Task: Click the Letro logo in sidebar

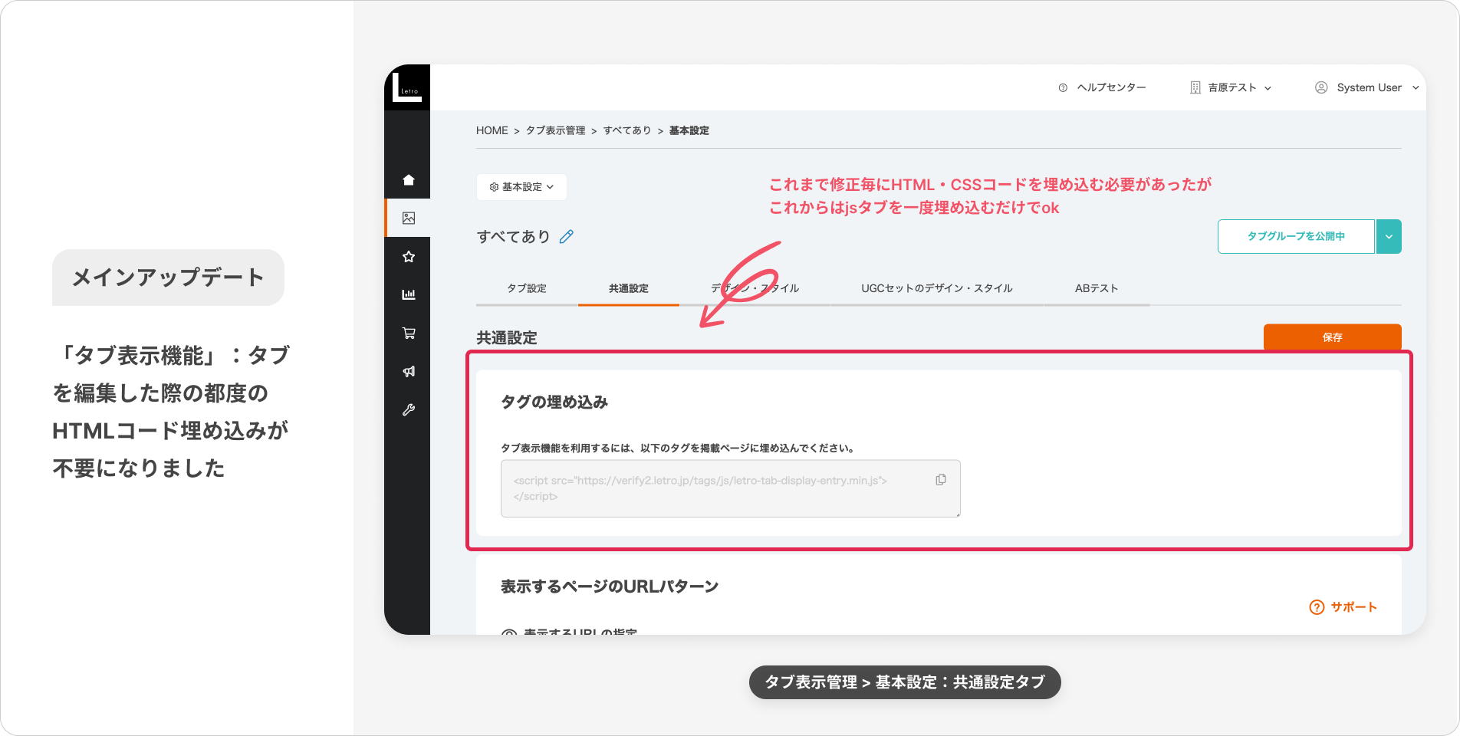Action: [407, 87]
